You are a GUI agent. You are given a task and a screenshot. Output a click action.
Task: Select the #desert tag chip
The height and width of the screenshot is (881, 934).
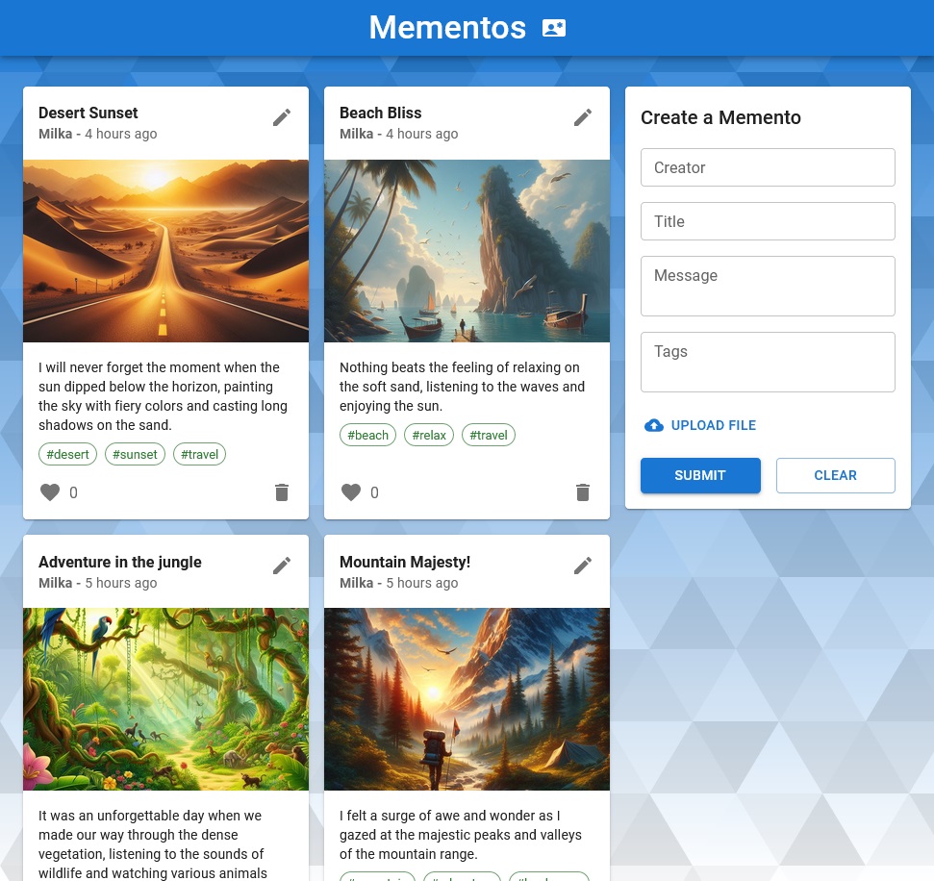pos(67,454)
